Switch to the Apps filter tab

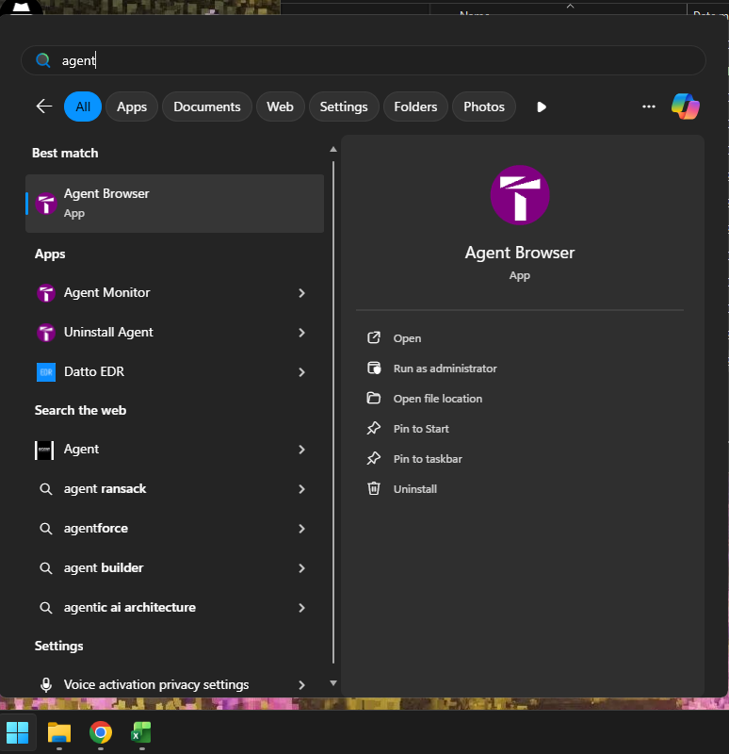tap(132, 107)
